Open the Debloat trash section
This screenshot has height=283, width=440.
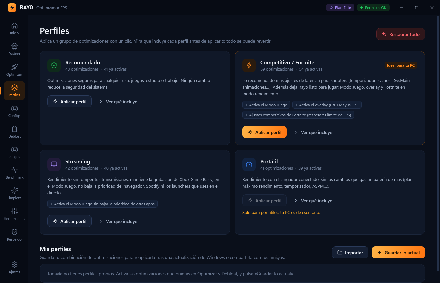click(x=14, y=132)
